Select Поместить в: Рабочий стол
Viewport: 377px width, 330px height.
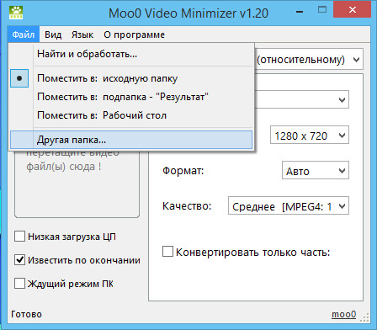131,115
